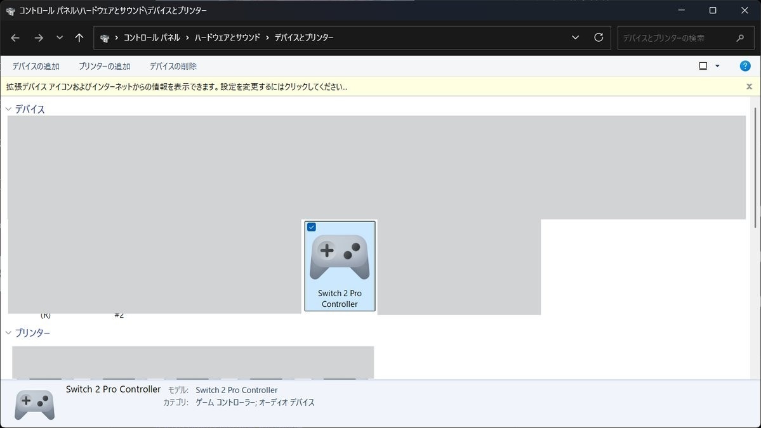Click the search magnifier icon
The width and height of the screenshot is (761, 428).
[x=740, y=38]
